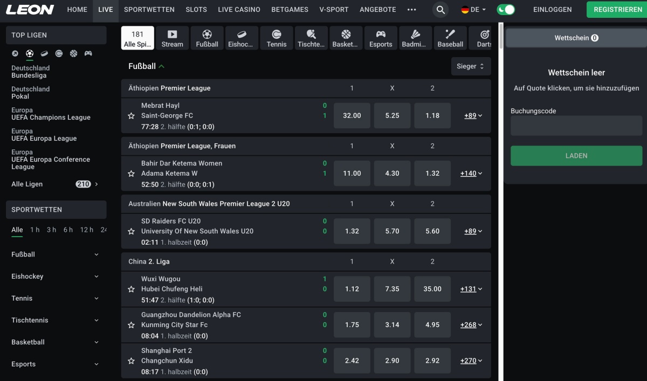Image resolution: width=647 pixels, height=381 pixels.
Task: Filter live events by Fußball in sport bar
Action: (207, 38)
